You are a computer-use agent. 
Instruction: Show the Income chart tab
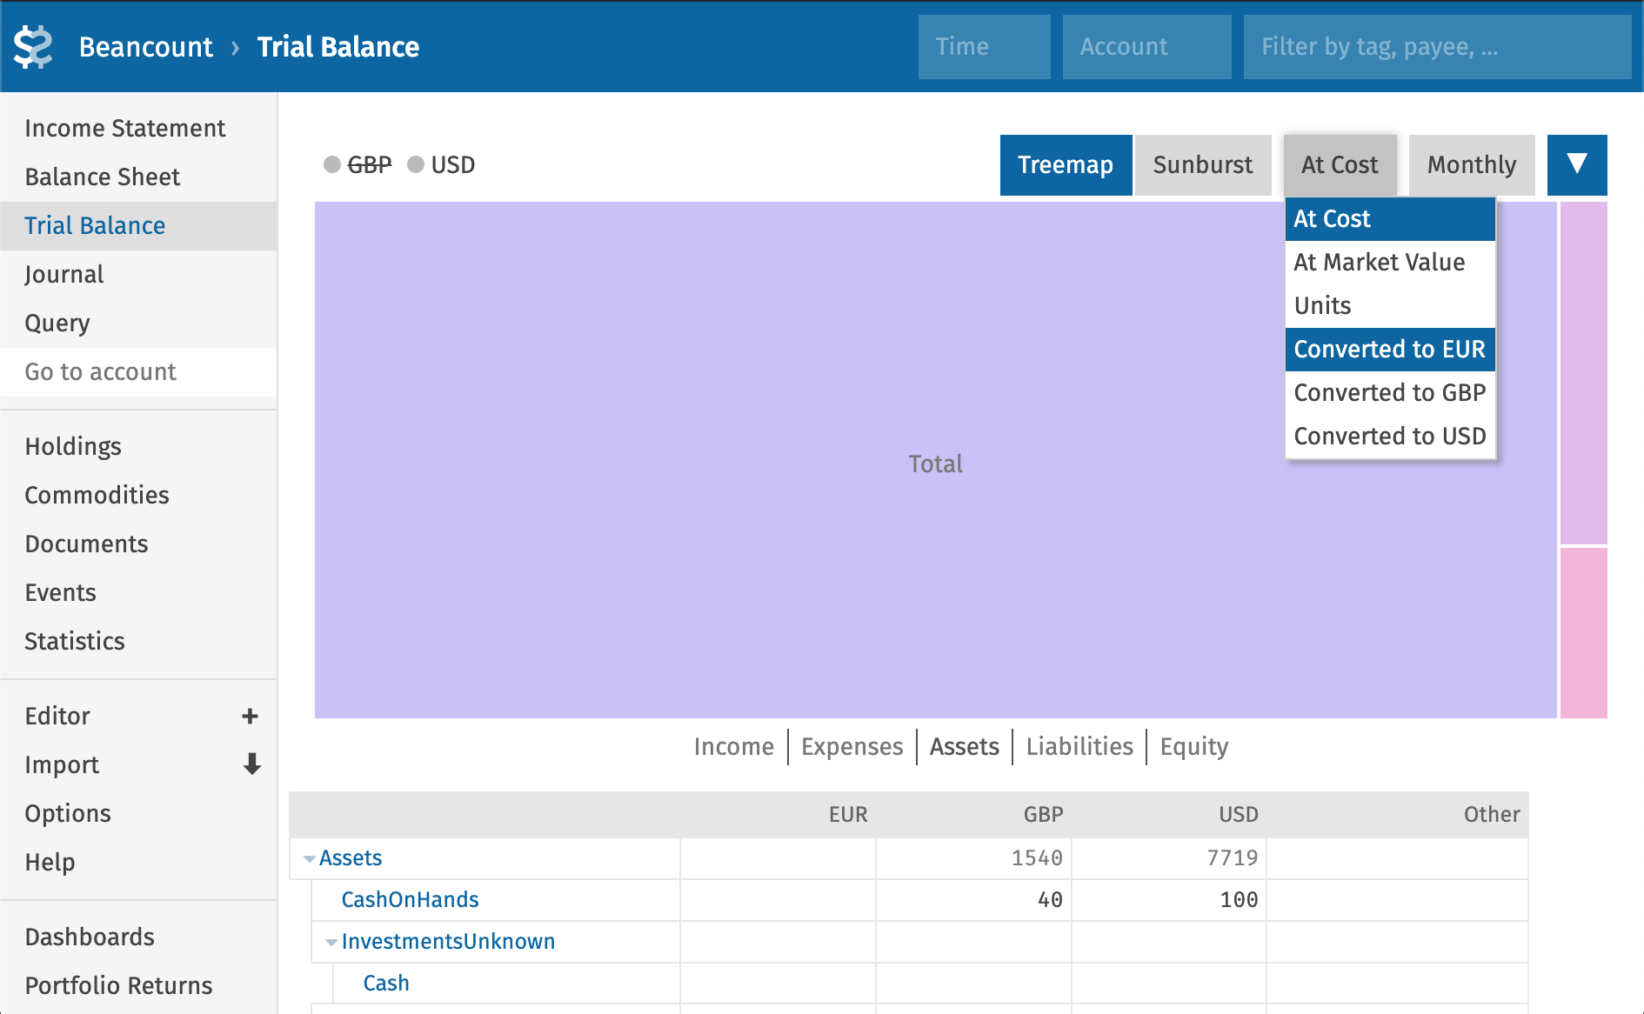point(734,746)
